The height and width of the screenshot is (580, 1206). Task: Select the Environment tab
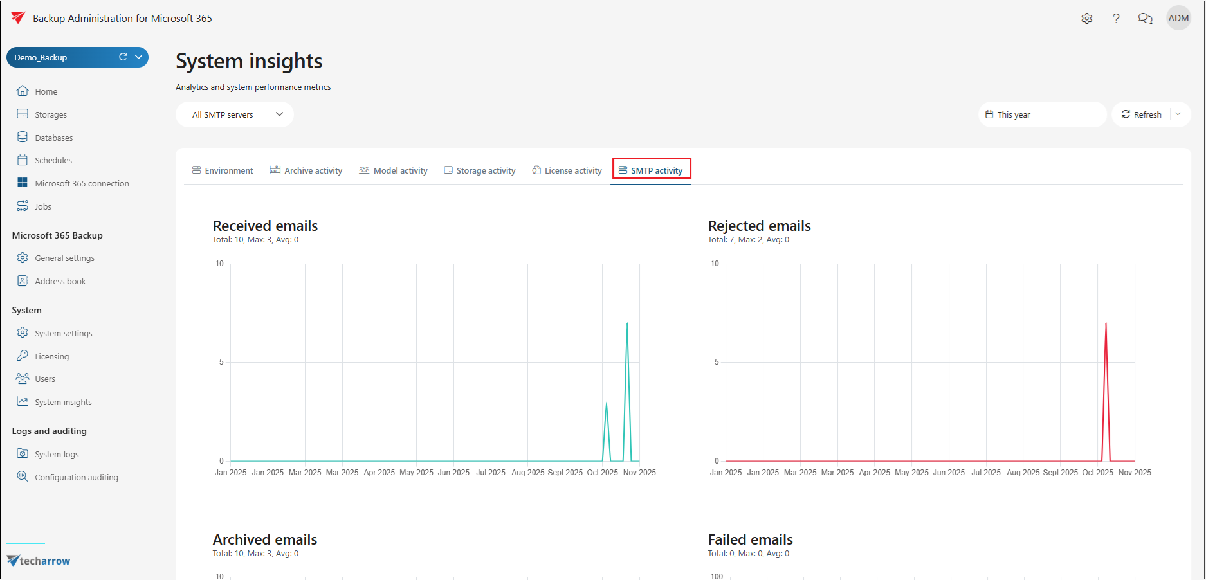coord(223,170)
